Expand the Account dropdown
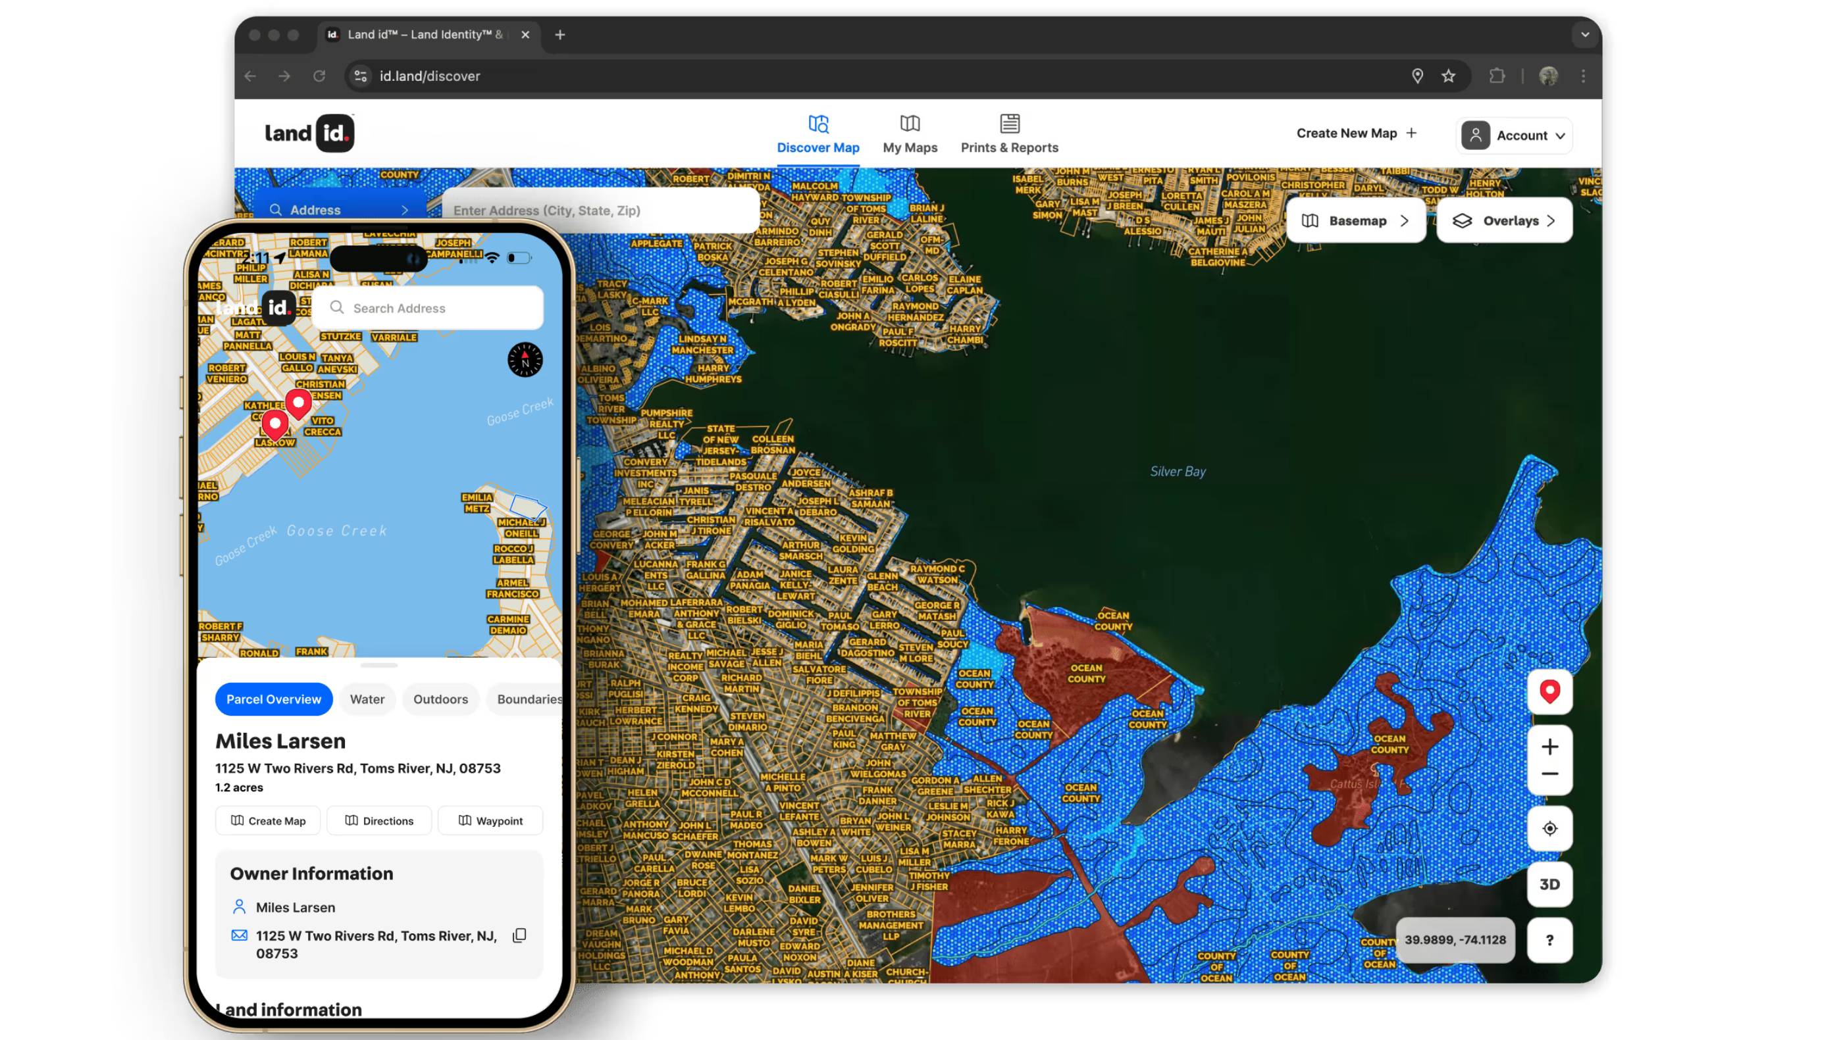Viewport: 1843px width, 1040px height. click(x=1514, y=135)
